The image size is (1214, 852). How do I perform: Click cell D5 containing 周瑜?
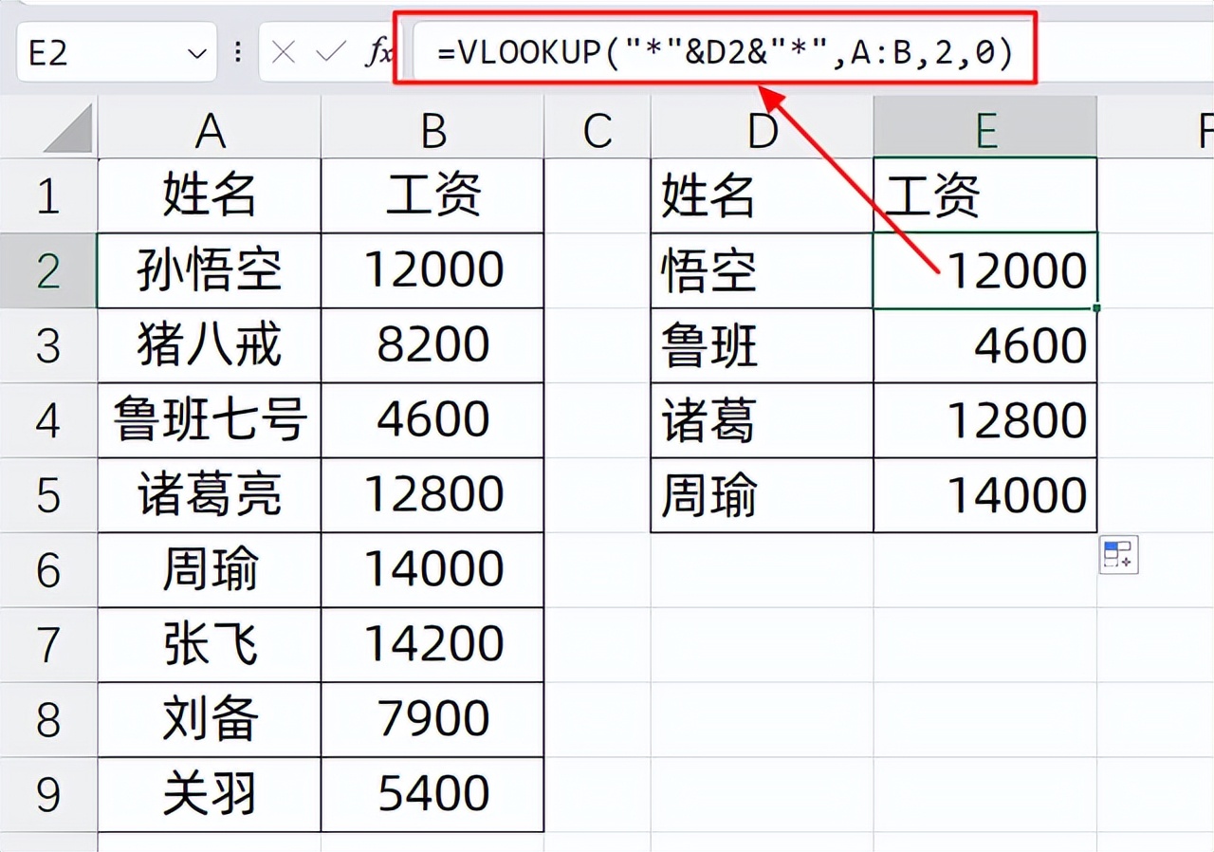(763, 495)
